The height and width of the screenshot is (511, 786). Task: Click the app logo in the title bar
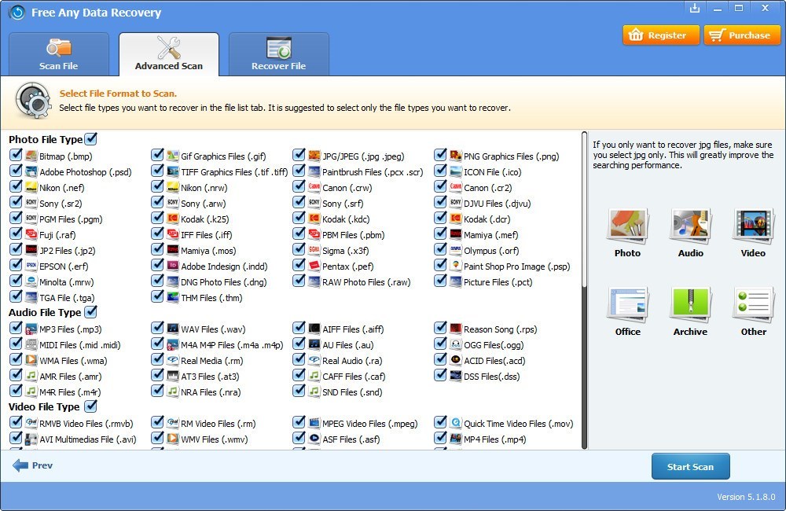[17, 12]
